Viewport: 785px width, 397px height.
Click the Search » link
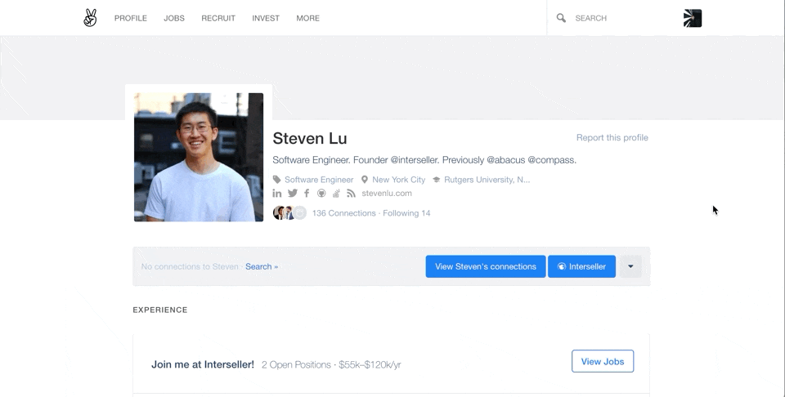(x=262, y=266)
